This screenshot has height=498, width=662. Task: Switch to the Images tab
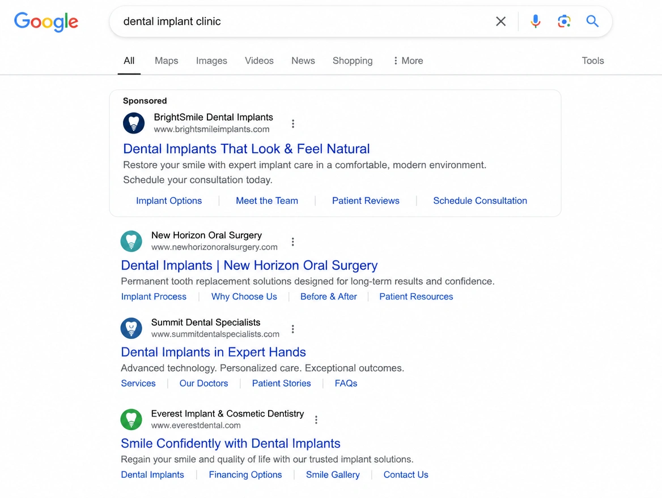[211, 61]
